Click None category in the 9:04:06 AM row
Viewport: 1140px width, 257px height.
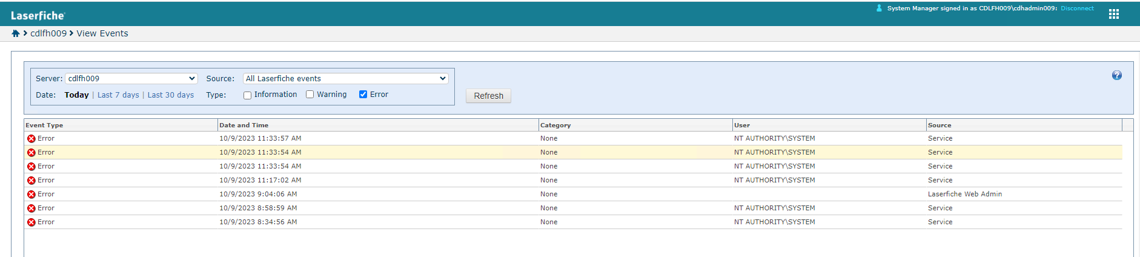coord(549,195)
